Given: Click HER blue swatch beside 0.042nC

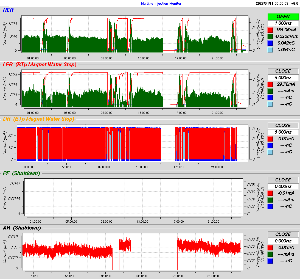Looking at the screenshot, I should (270, 43).
